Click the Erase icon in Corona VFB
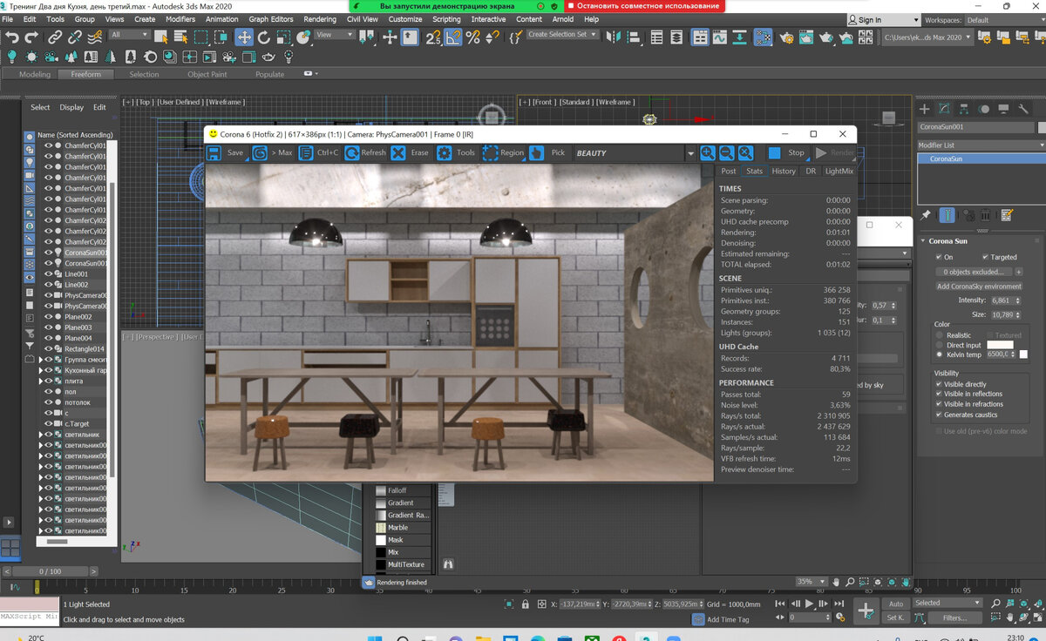 (398, 152)
